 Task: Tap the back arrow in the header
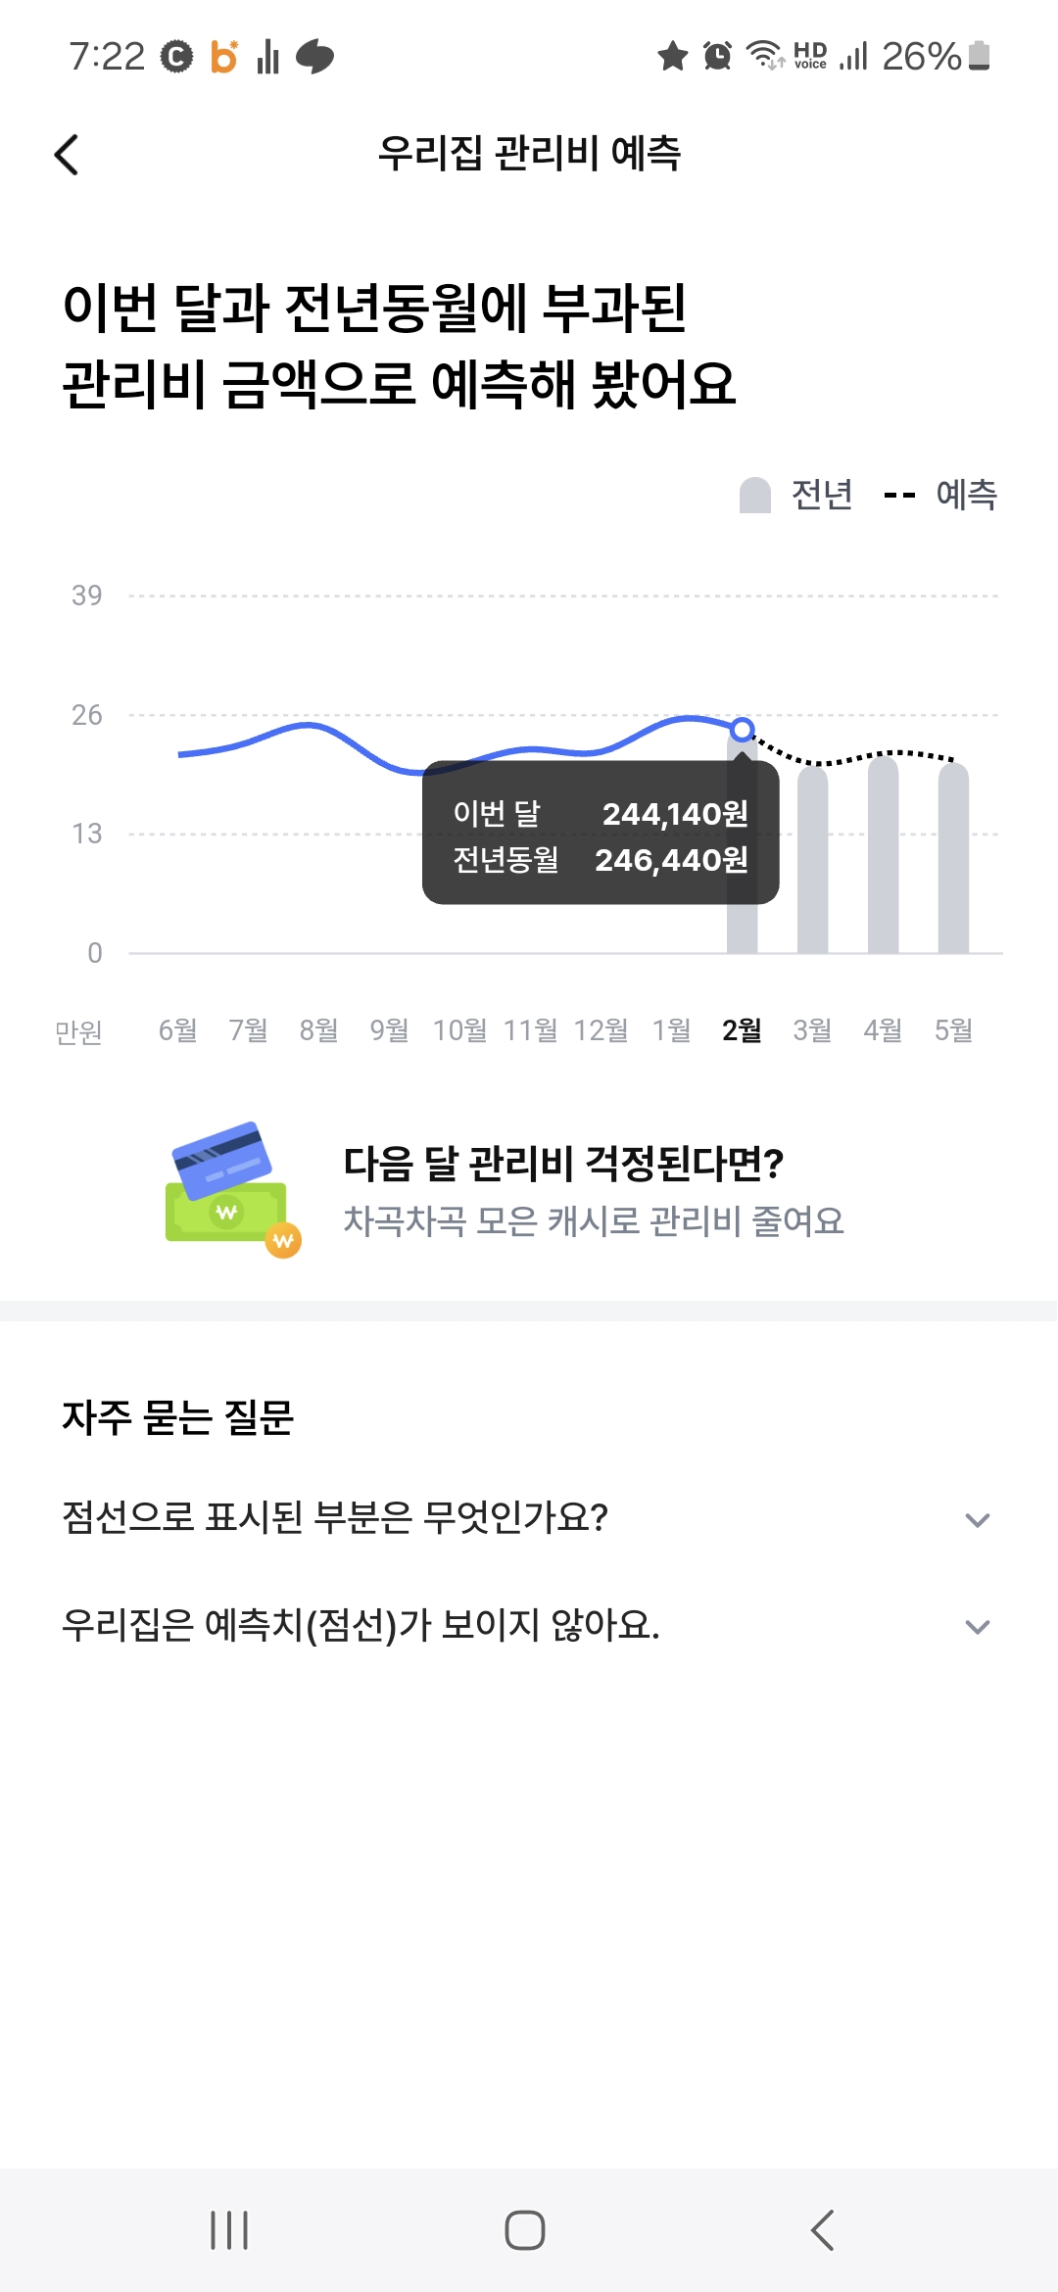(67, 155)
